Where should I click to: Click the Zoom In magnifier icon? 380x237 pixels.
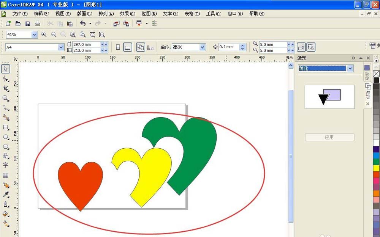[44, 35]
